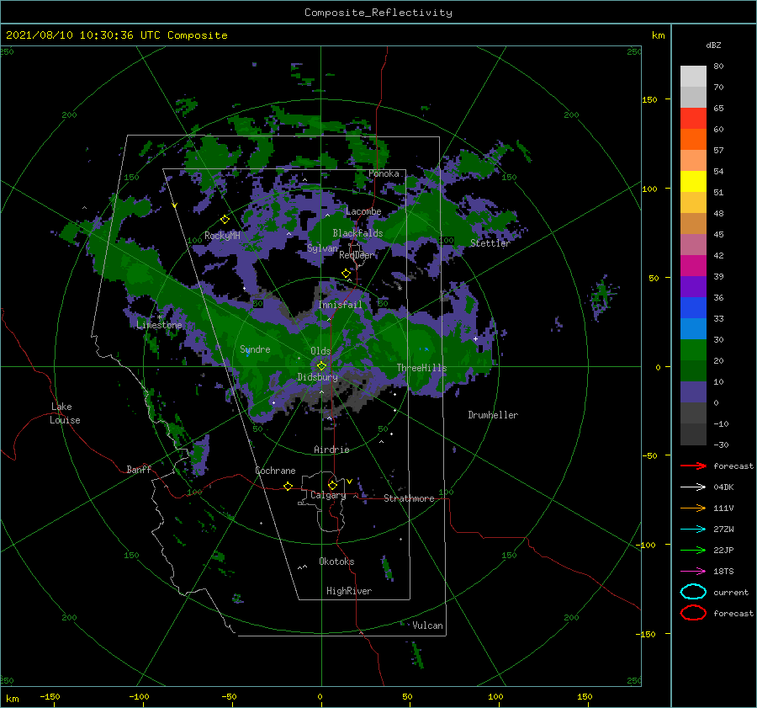Click radar-center yellow diamond between Olds and Didsbury
Viewport: 757px width, 708px height.
tap(321, 366)
